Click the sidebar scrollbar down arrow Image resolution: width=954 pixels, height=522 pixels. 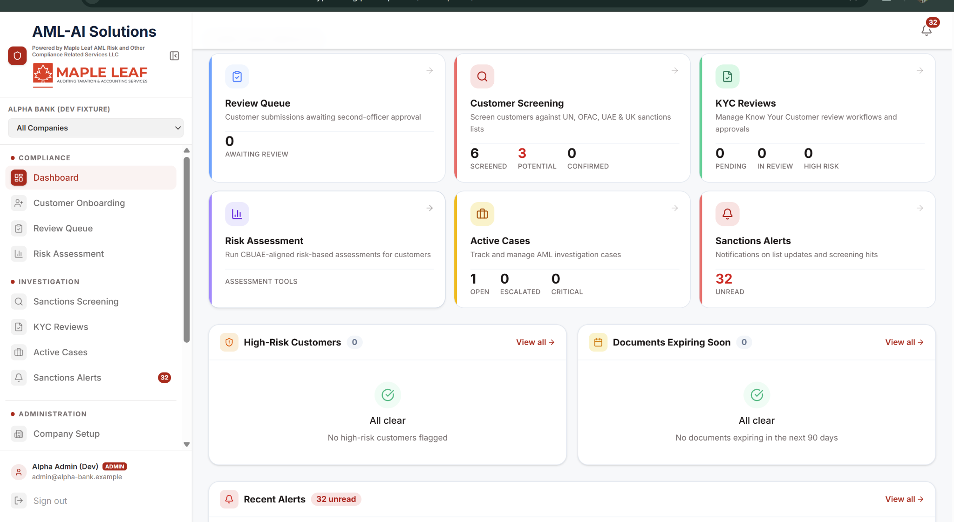[x=187, y=444]
